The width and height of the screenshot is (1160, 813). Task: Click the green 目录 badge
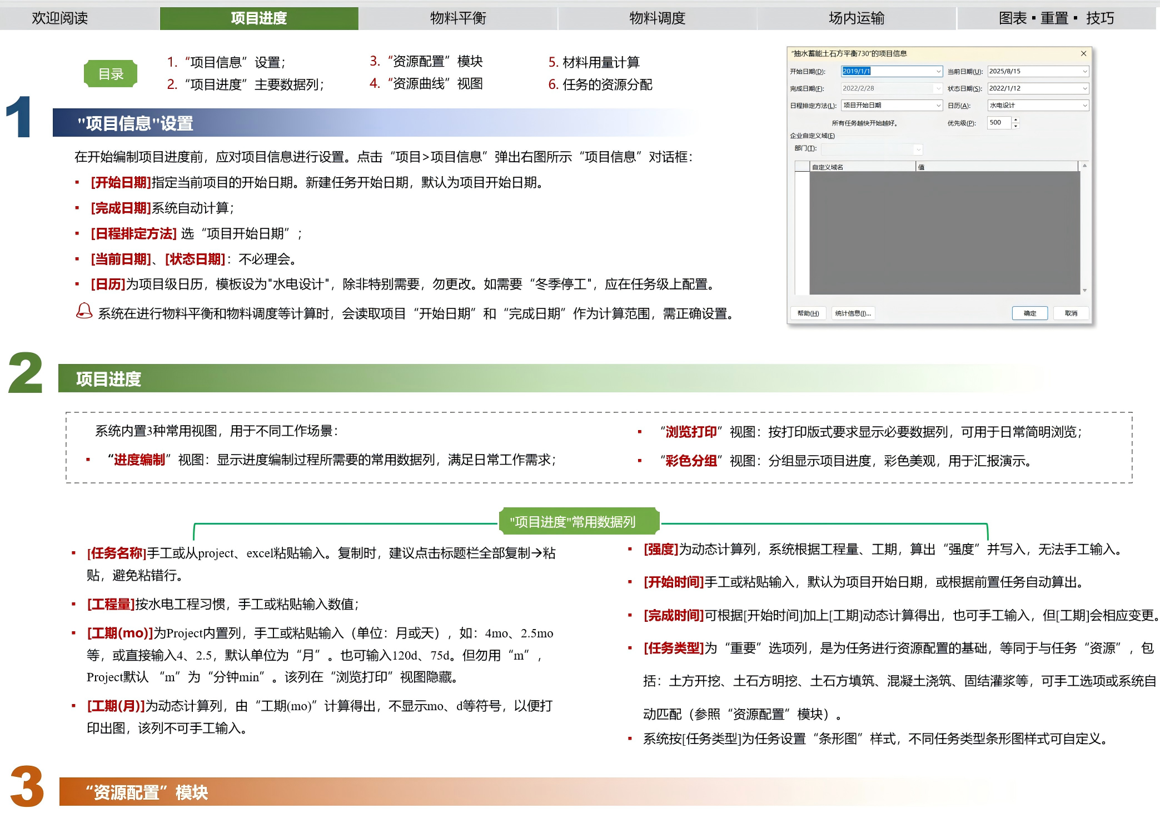click(x=111, y=74)
